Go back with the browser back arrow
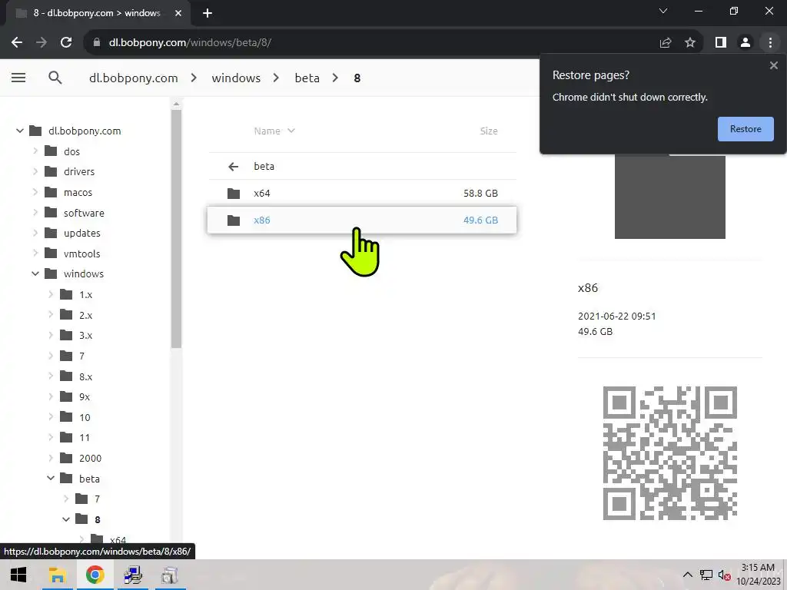Viewport: 787px width, 590px height. (x=17, y=43)
